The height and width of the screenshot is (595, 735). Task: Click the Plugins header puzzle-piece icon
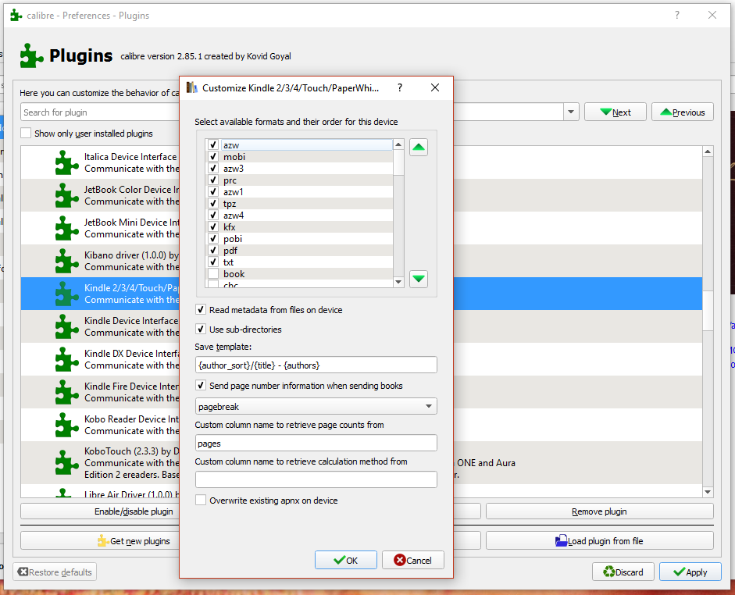coord(30,55)
